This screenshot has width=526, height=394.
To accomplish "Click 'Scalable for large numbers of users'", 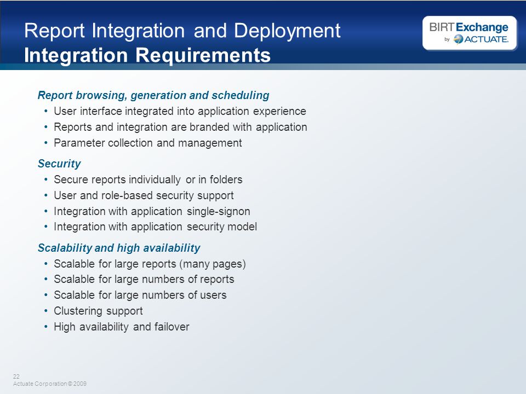I will pos(140,295).
